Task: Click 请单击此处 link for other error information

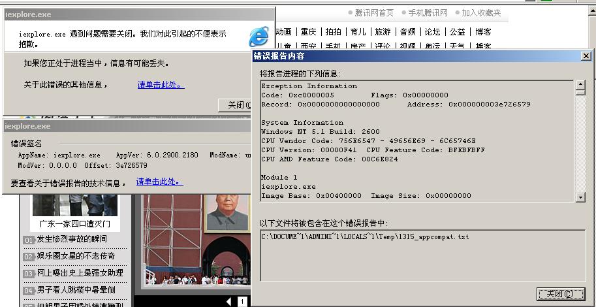Action: 161,85
